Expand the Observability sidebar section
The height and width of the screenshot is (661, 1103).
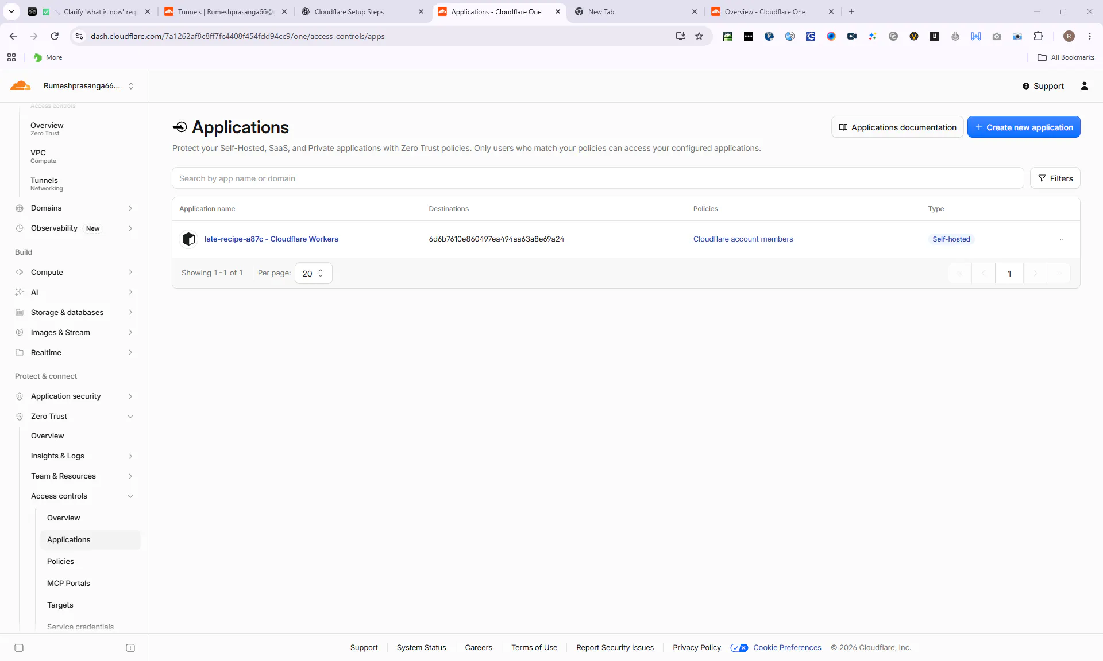[x=75, y=228]
